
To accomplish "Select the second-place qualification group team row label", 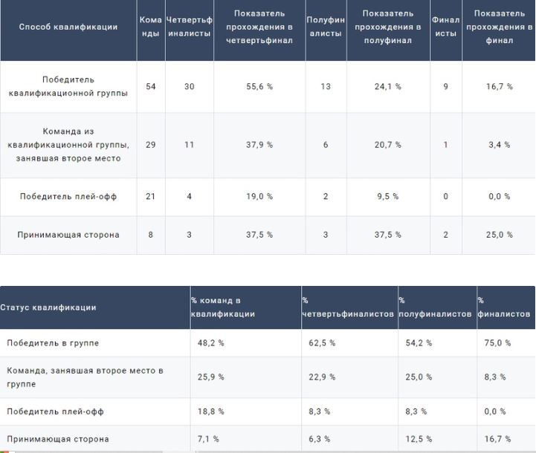I will tap(68, 145).
